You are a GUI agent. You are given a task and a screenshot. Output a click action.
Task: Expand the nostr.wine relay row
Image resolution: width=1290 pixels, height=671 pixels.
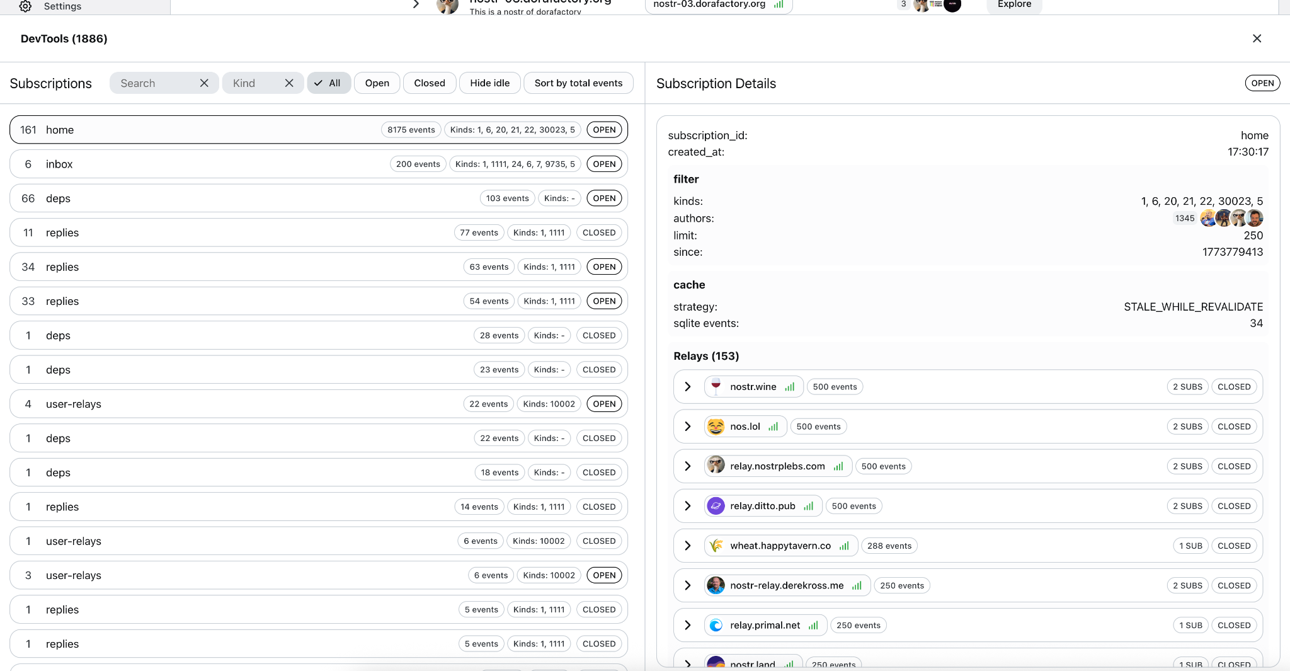pos(688,386)
